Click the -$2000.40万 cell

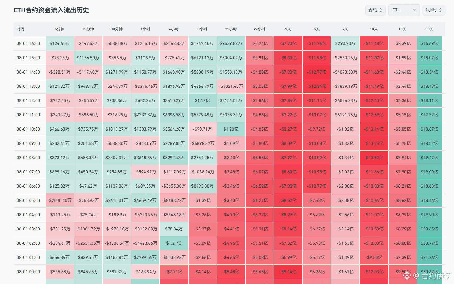(60, 200)
